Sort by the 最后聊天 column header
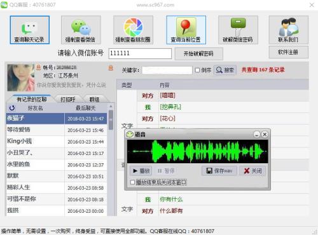The height and width of the screenshot is (235, 318). 86,108
